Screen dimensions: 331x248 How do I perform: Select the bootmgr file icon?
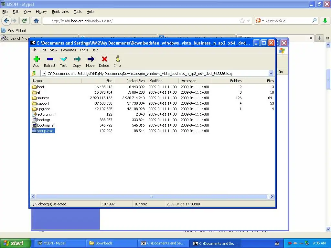(34, 120)
